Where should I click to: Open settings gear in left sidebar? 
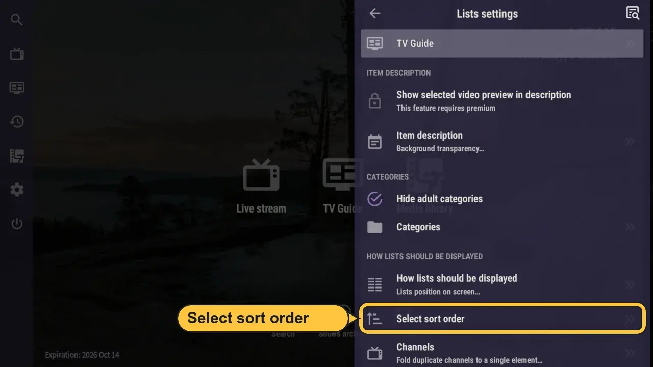click(x=17, y=190)
